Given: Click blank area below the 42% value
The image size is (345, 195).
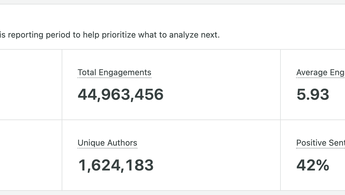Looking at the screenshot, I should tap(313, 181).
